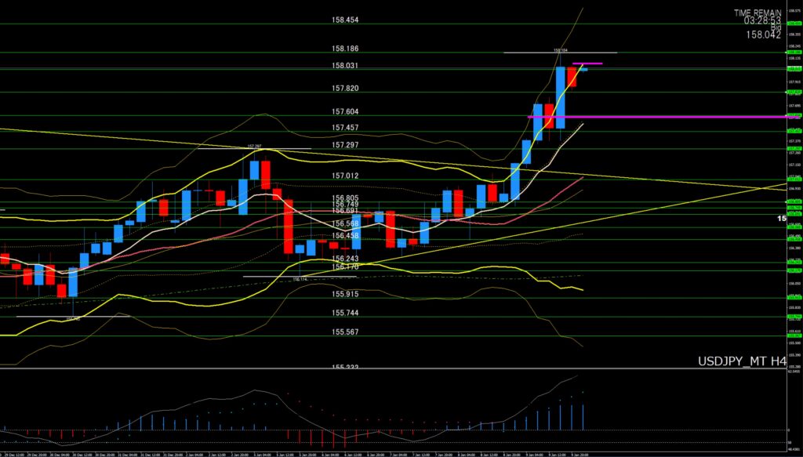Screen dimensions: 803x457
Task: Click the rightmost blue histogram bar in oscillator
Action: (584, 417)
